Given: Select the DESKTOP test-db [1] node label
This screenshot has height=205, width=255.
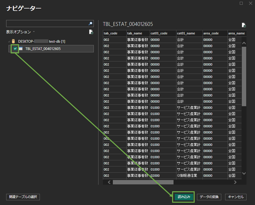Looking at the screenshot, I should click(x=42, y=41).
